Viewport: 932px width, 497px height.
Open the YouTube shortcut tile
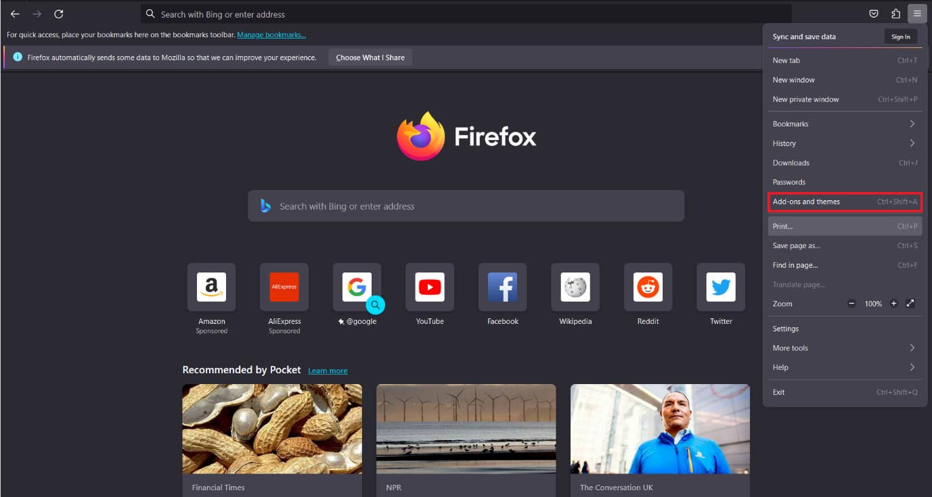pyautogui.click(x=430, y=287)
